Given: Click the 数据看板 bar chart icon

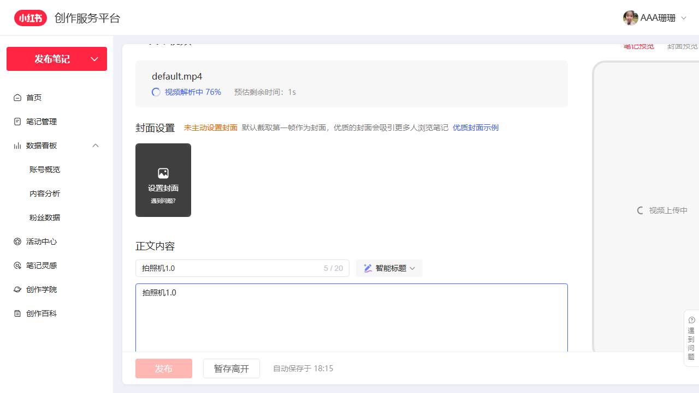Looking at the screenshot, I should pos(17,146).
